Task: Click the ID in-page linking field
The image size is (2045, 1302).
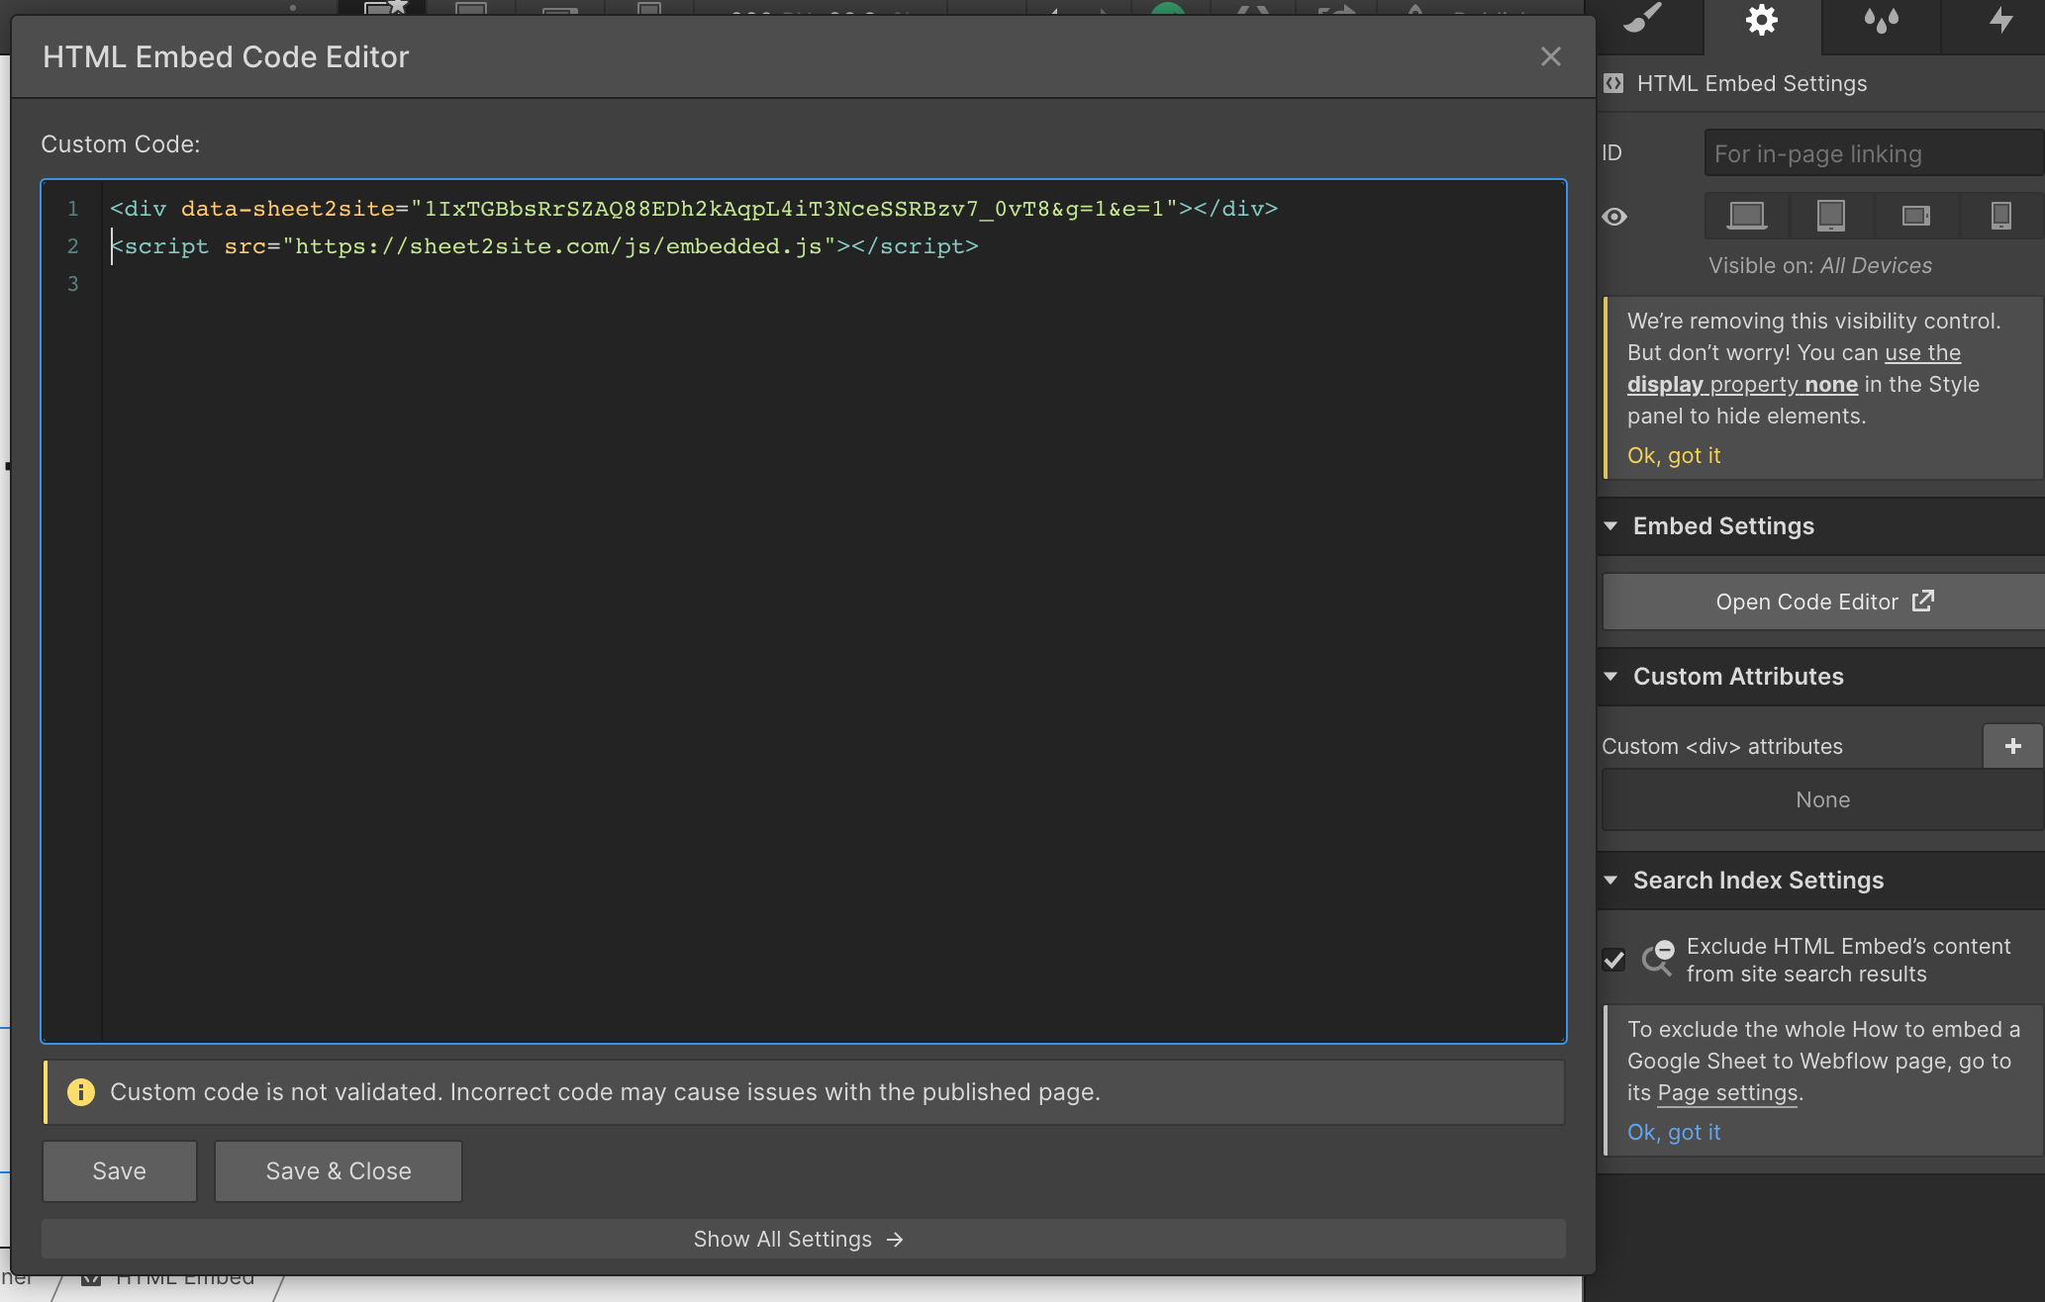Action: [1873, 153]
